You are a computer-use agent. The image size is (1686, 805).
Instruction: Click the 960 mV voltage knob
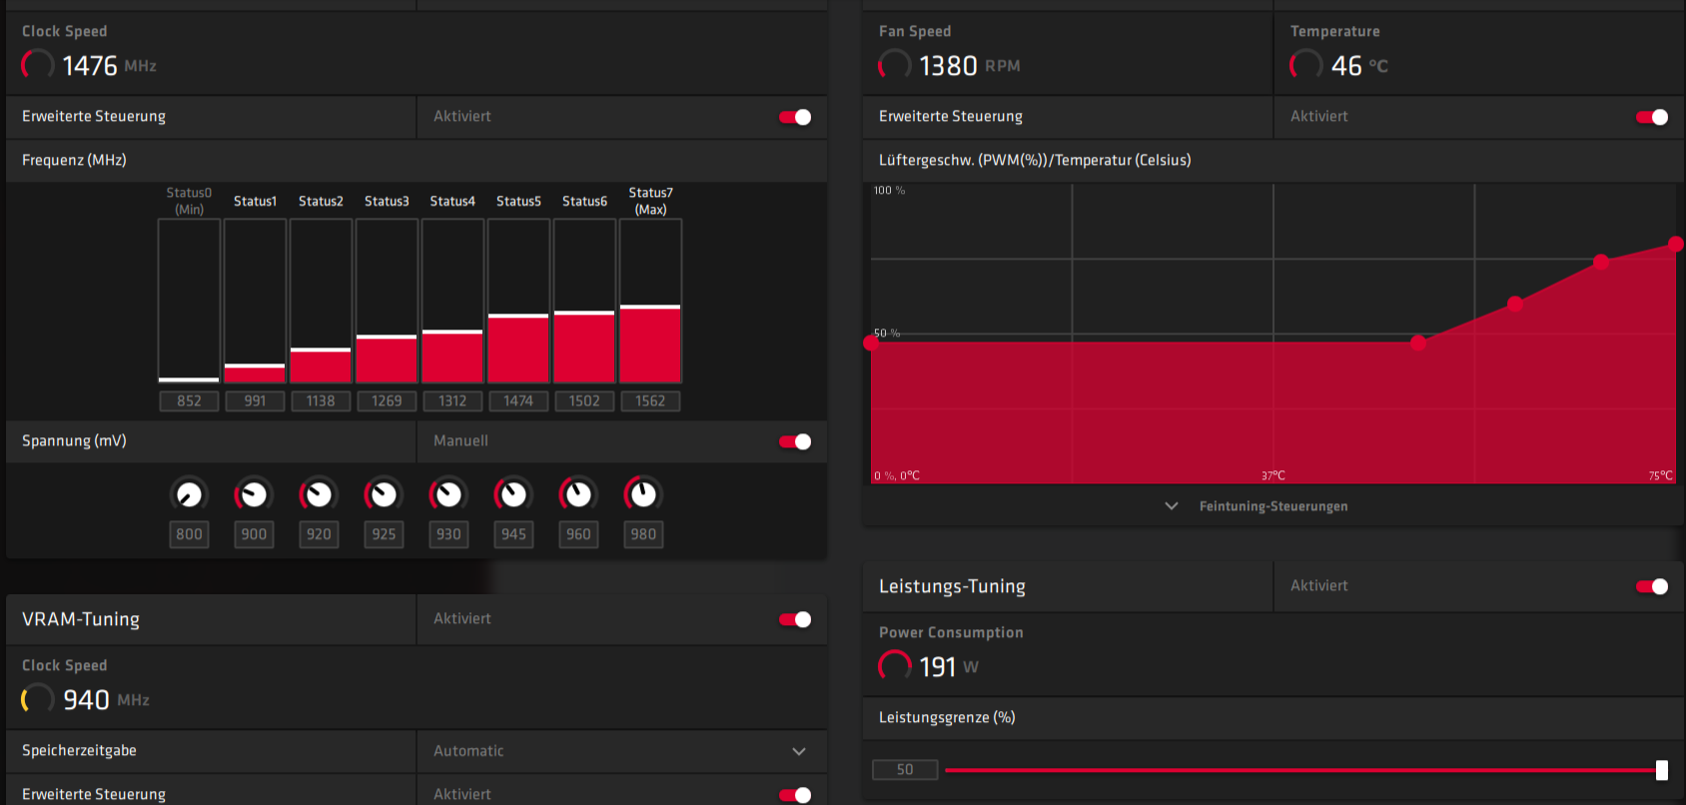(578, 494)
